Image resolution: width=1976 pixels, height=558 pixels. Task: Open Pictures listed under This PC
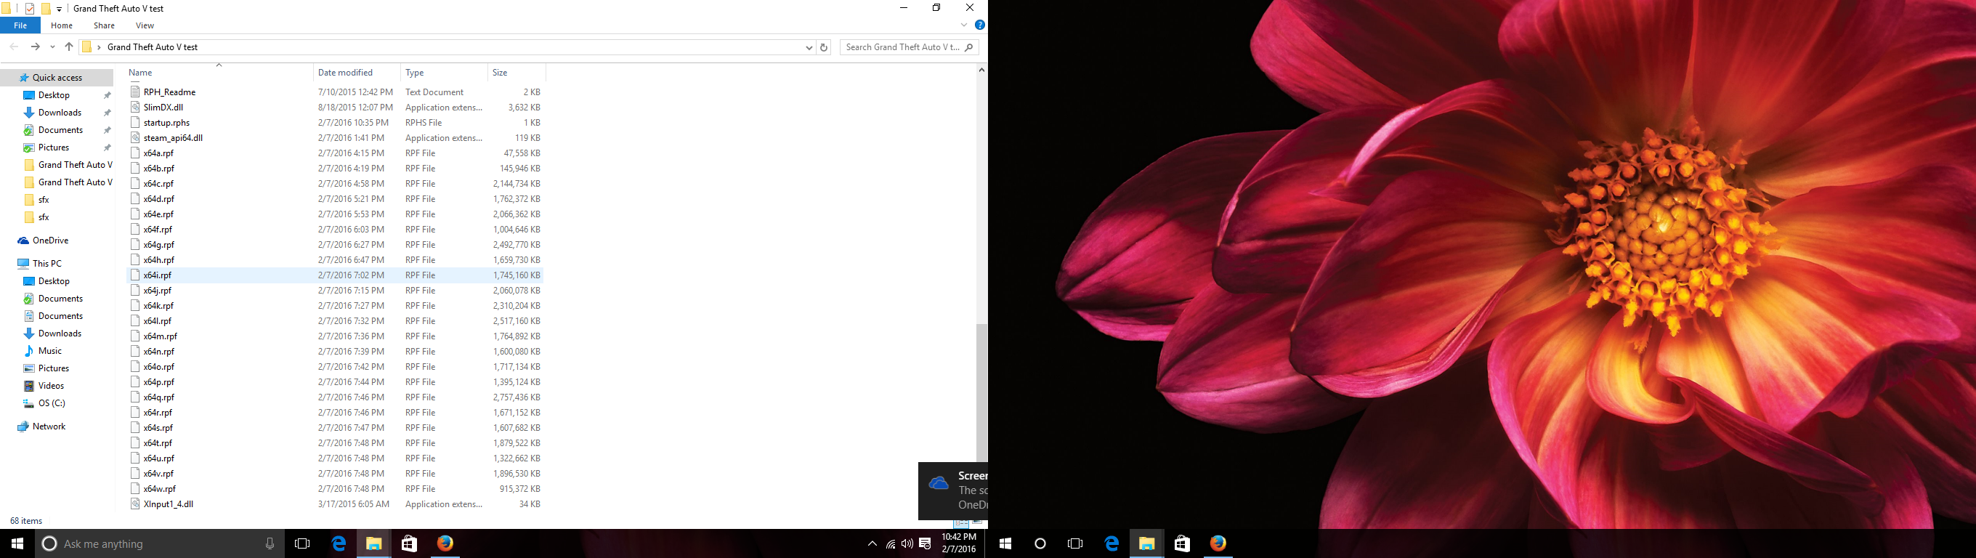point(54,368)
